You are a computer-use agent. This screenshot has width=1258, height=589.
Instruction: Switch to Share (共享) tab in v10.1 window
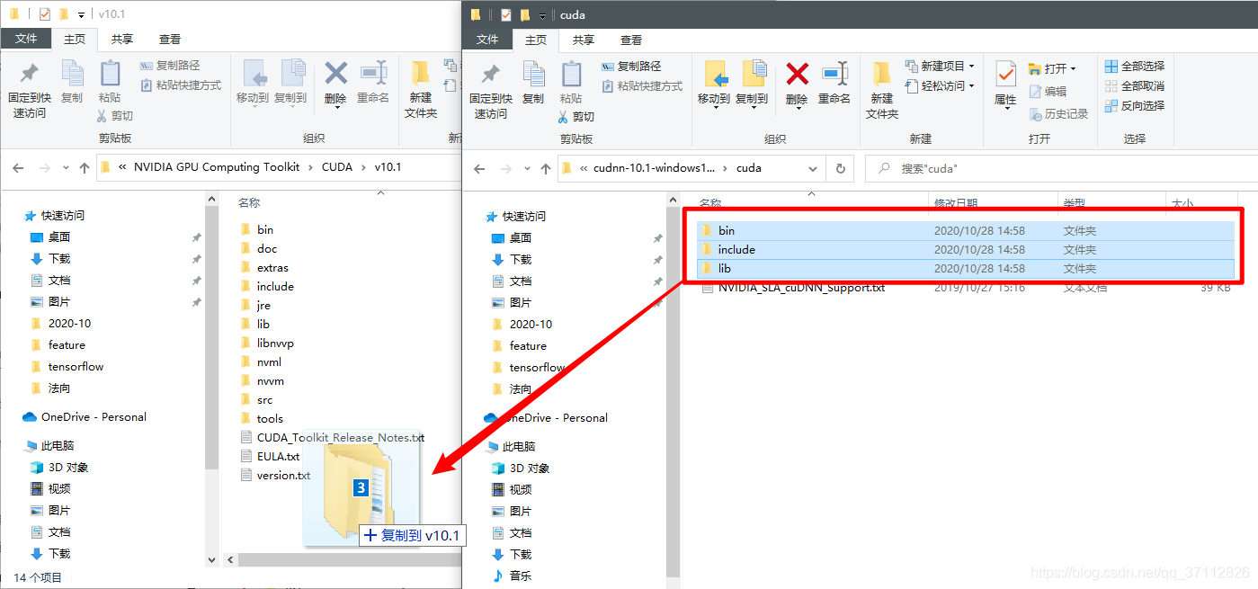coord(122,39)
